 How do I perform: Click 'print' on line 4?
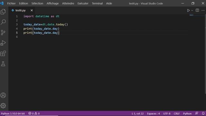point(28,29)
